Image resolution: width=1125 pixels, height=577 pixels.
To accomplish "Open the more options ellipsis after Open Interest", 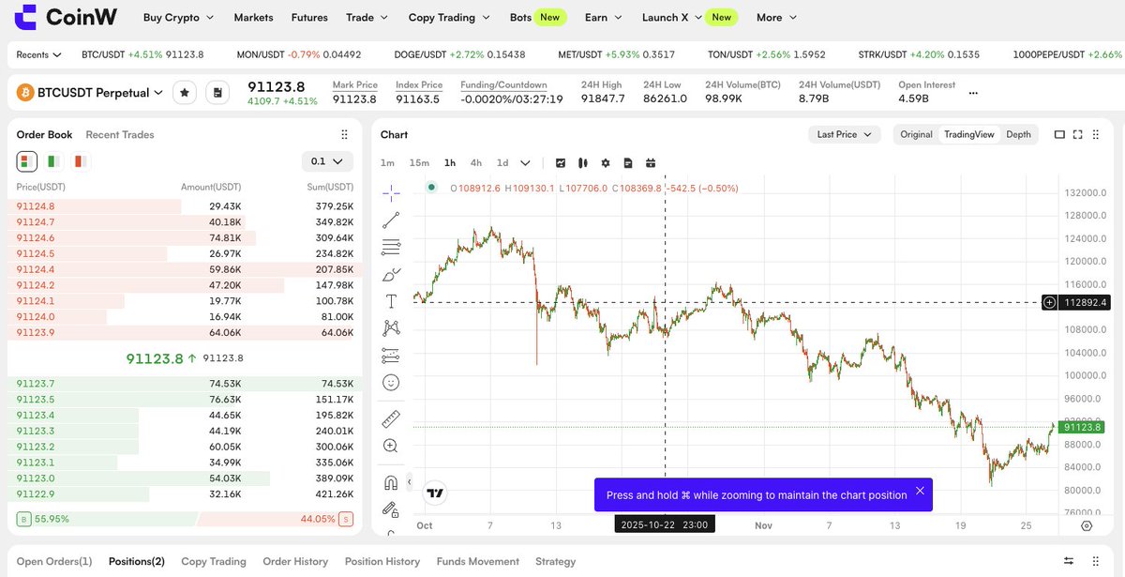I will point(973,93).
